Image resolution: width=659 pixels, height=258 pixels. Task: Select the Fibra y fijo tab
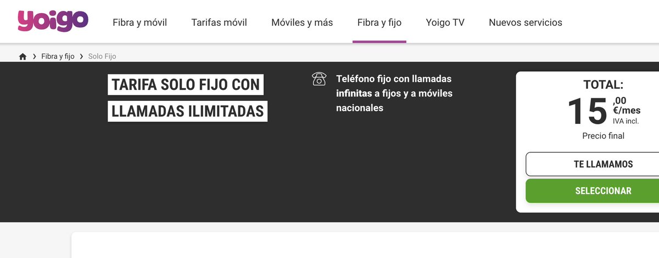379,22
